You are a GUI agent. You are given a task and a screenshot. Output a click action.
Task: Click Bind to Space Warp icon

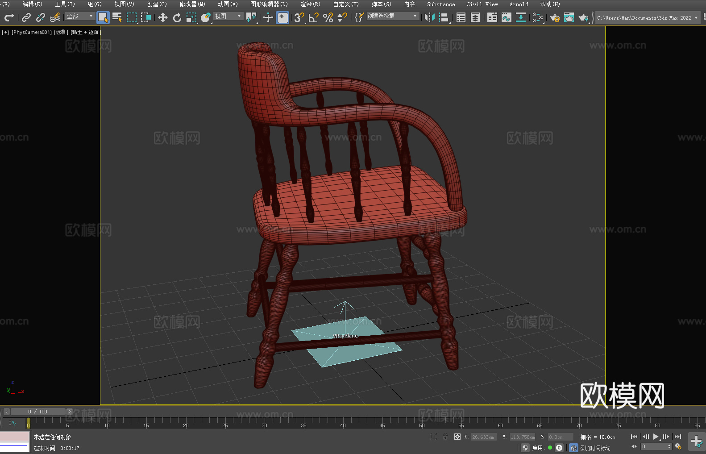tap(55, 17)
